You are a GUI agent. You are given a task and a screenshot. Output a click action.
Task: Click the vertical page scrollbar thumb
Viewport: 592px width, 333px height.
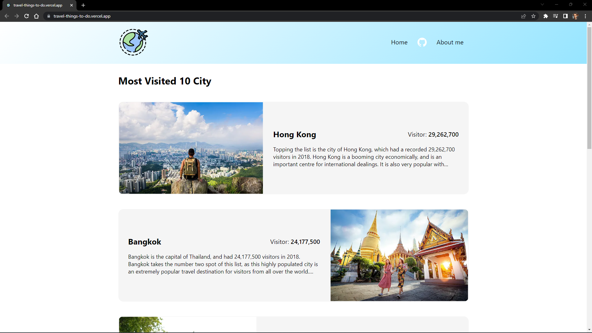[589, 88]
